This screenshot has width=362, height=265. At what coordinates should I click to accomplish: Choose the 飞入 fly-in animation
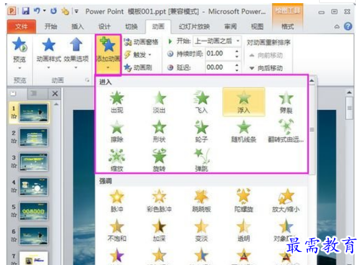(x=201, y=102)
